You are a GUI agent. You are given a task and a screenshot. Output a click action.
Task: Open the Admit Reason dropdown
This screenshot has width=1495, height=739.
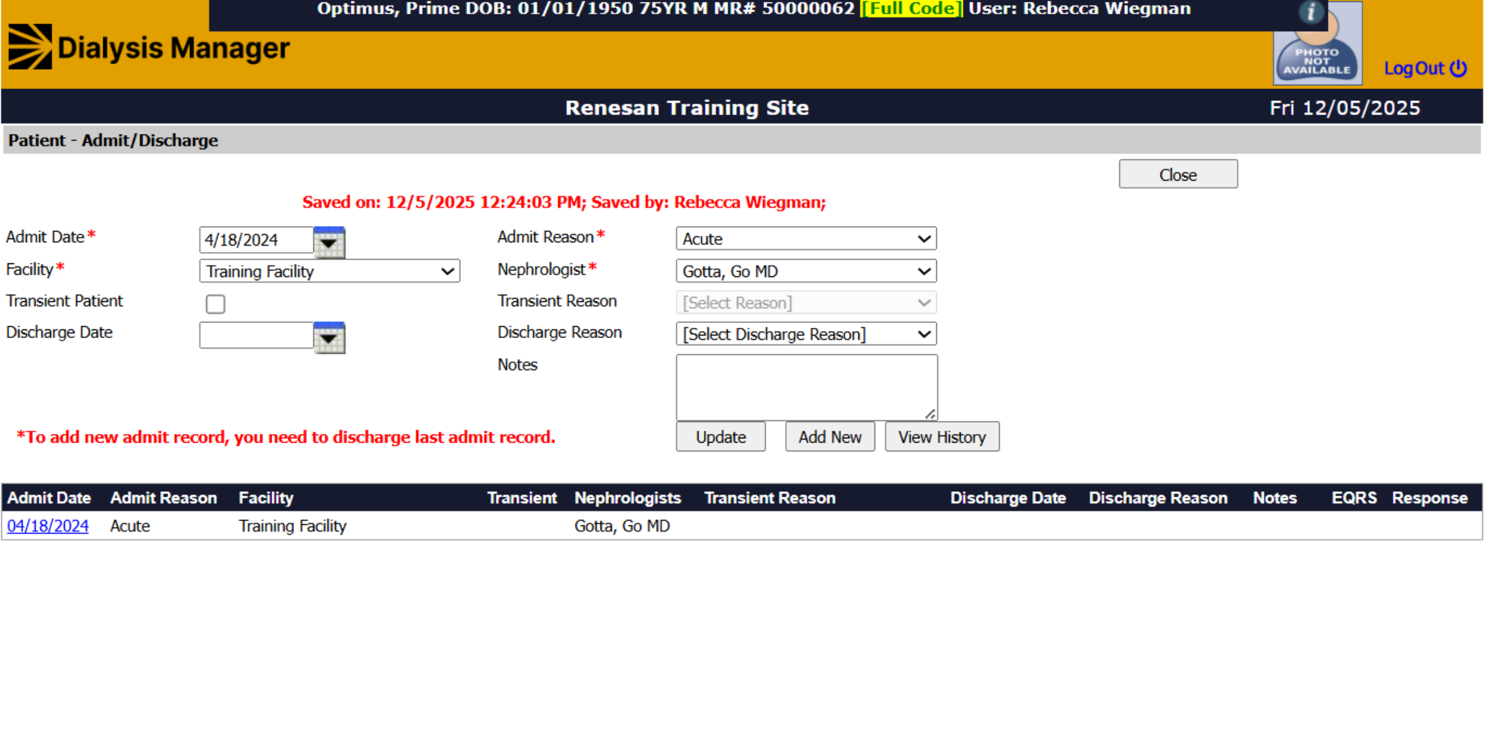pos(806,239)
